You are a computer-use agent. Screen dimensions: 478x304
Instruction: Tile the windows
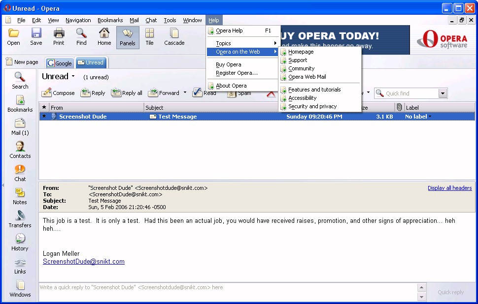[x=149, y=37]
